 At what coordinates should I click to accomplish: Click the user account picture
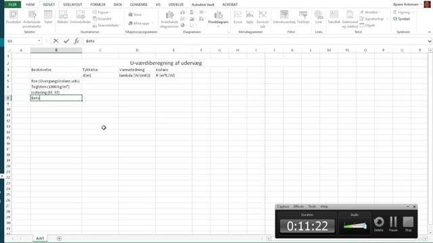pyautogui.click(x=427, y=5)
